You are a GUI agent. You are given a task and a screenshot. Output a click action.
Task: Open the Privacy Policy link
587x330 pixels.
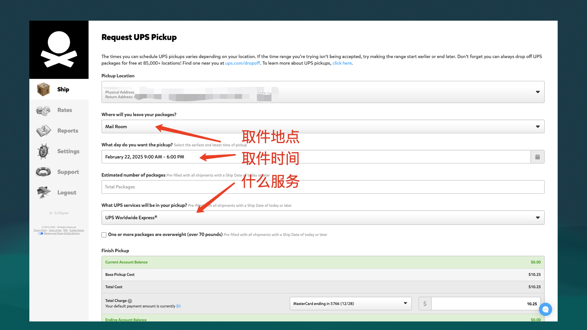coord(40,230)
